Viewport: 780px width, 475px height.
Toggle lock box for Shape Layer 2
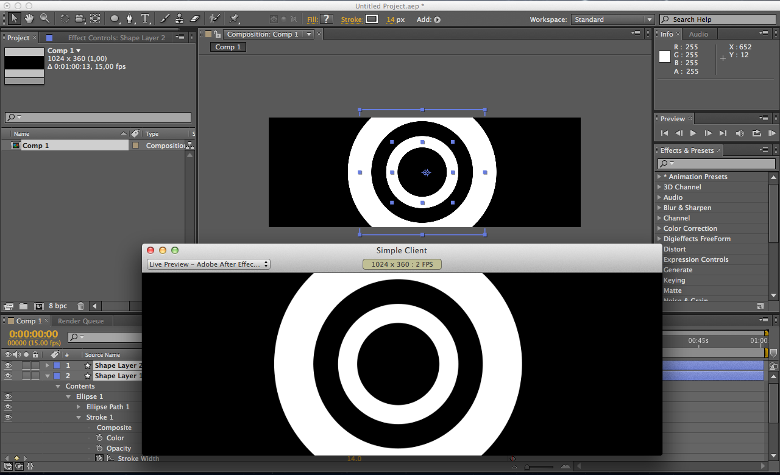[35, 365]
